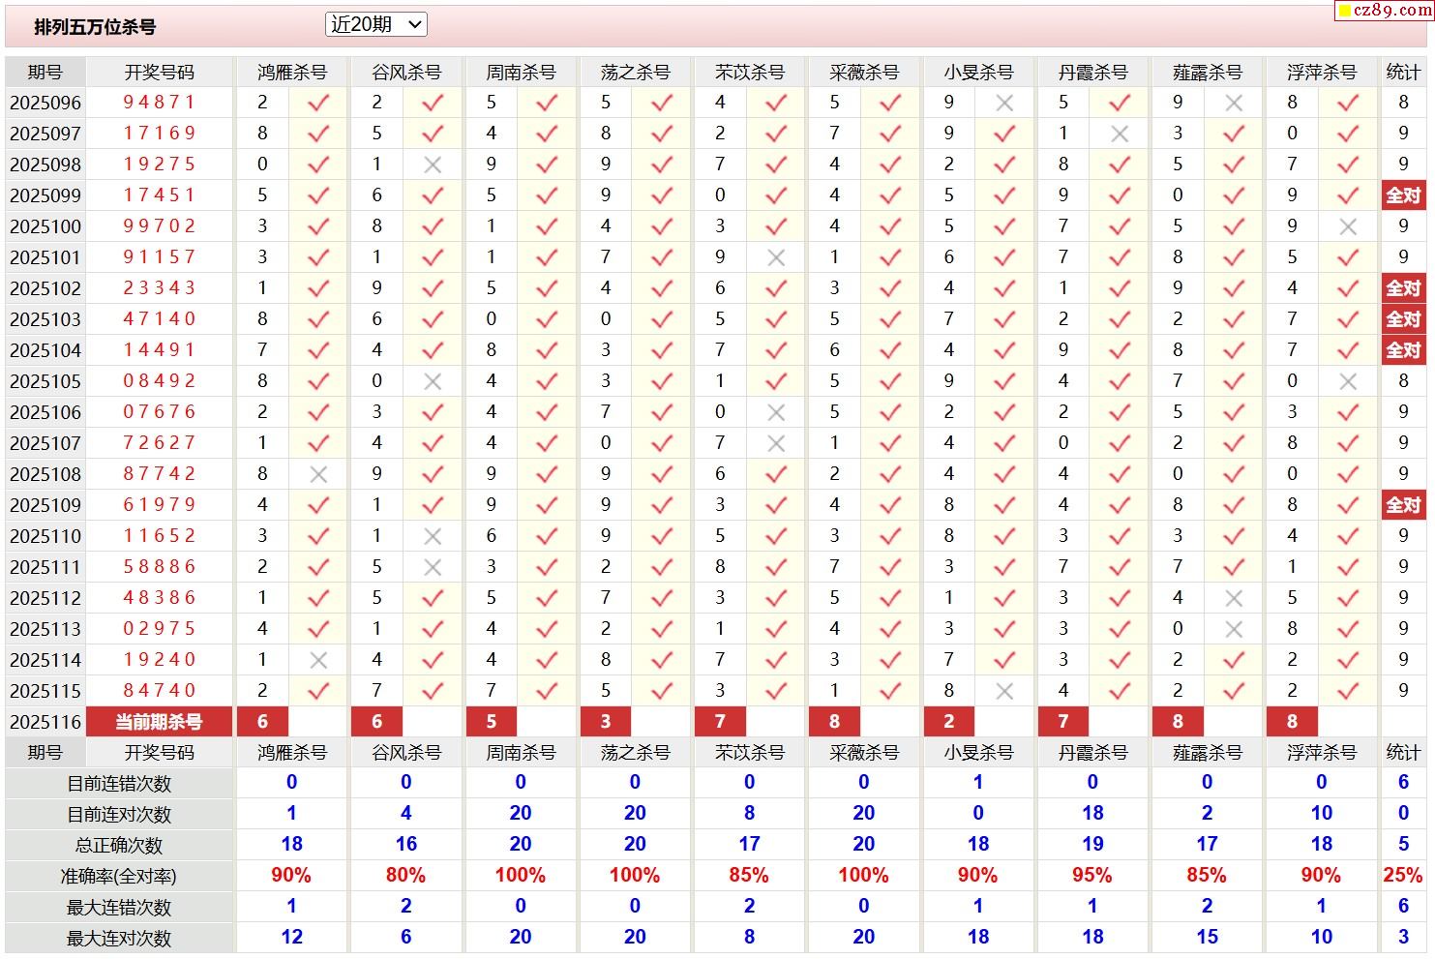Click red checkmark for 采薇杀号 in row 2025115
The height and width of the screenshot is (959, 1435).
click(x=890, y=691)
